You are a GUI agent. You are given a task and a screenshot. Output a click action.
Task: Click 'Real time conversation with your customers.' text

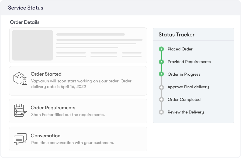coord(72,143)
